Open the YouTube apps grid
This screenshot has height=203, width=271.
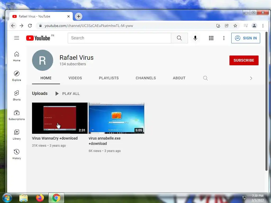tap(211, 38)
